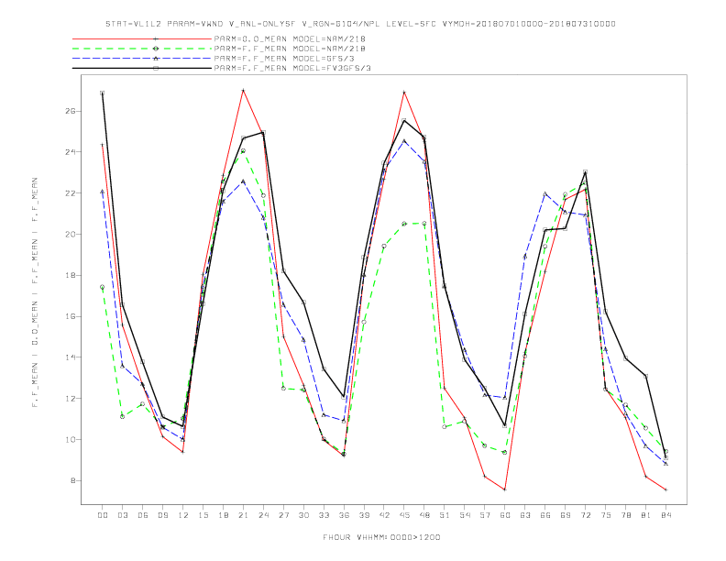The image size is (726, 561).
Task: Click the triangle marker on the blue legend line
Action: (x=156, y=59)
